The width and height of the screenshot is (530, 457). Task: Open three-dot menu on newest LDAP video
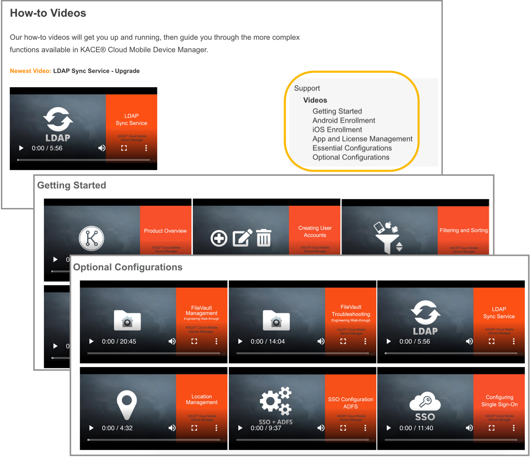coord(146,148)
